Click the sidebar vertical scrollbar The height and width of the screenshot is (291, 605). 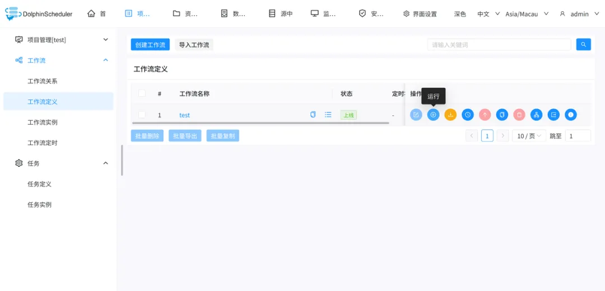click(x=122, y=160)
